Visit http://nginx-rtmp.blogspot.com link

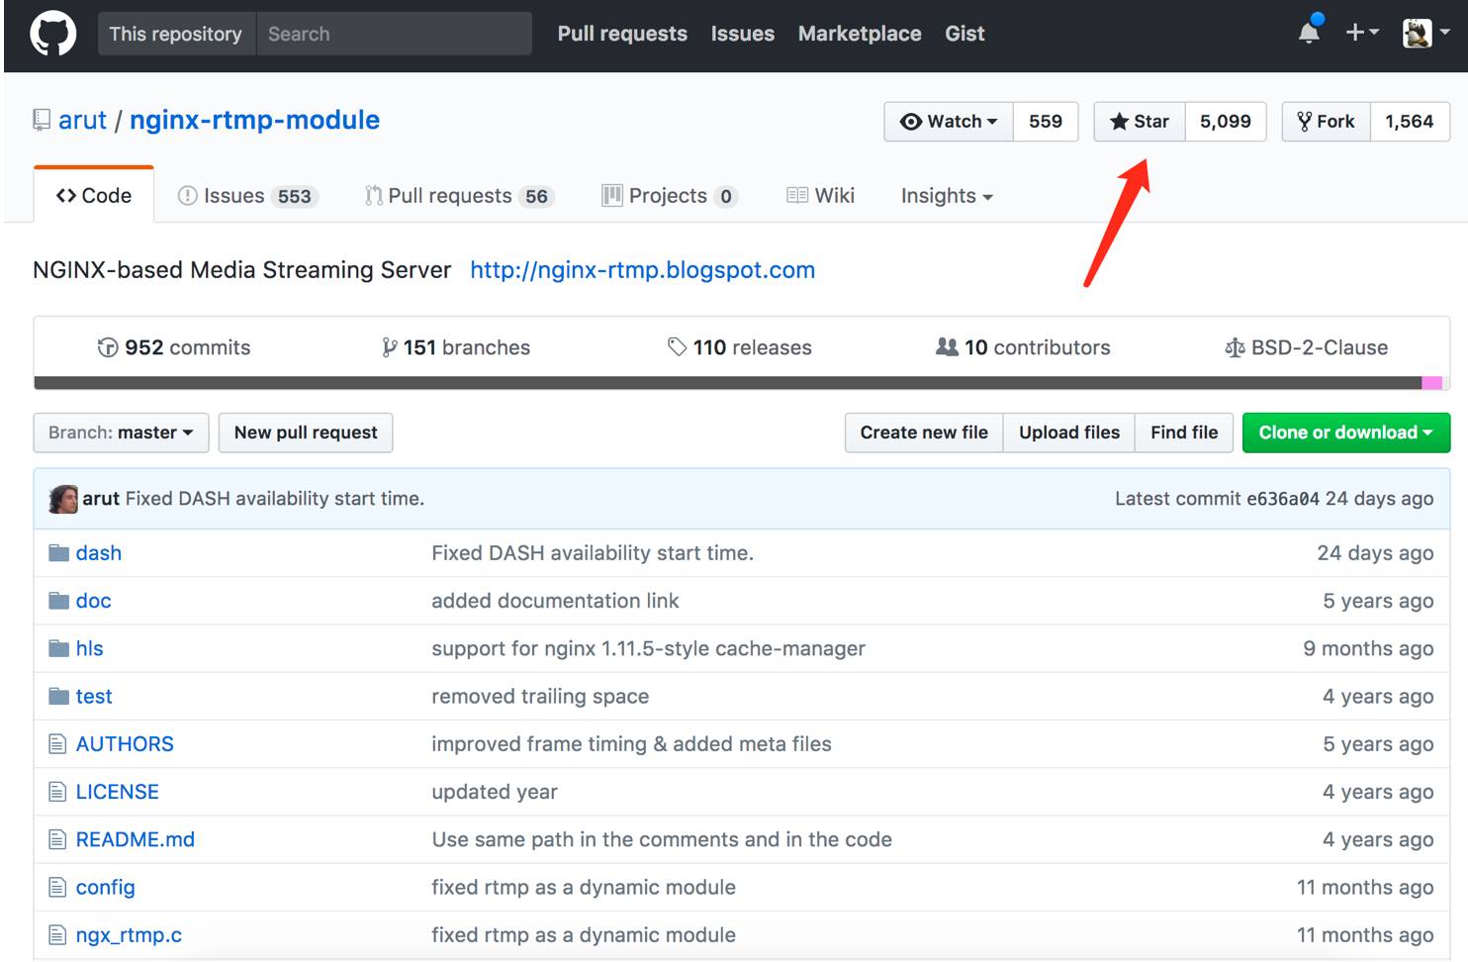pyautogui.click(x=643, y=270)
